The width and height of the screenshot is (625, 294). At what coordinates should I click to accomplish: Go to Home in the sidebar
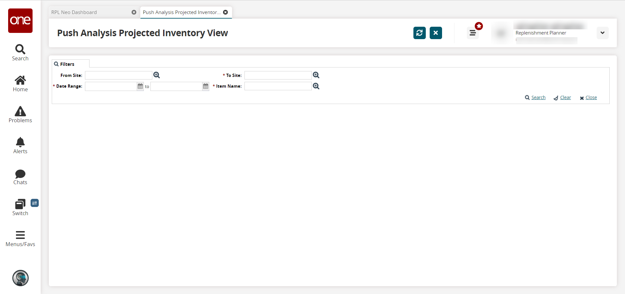coord(20,84)
